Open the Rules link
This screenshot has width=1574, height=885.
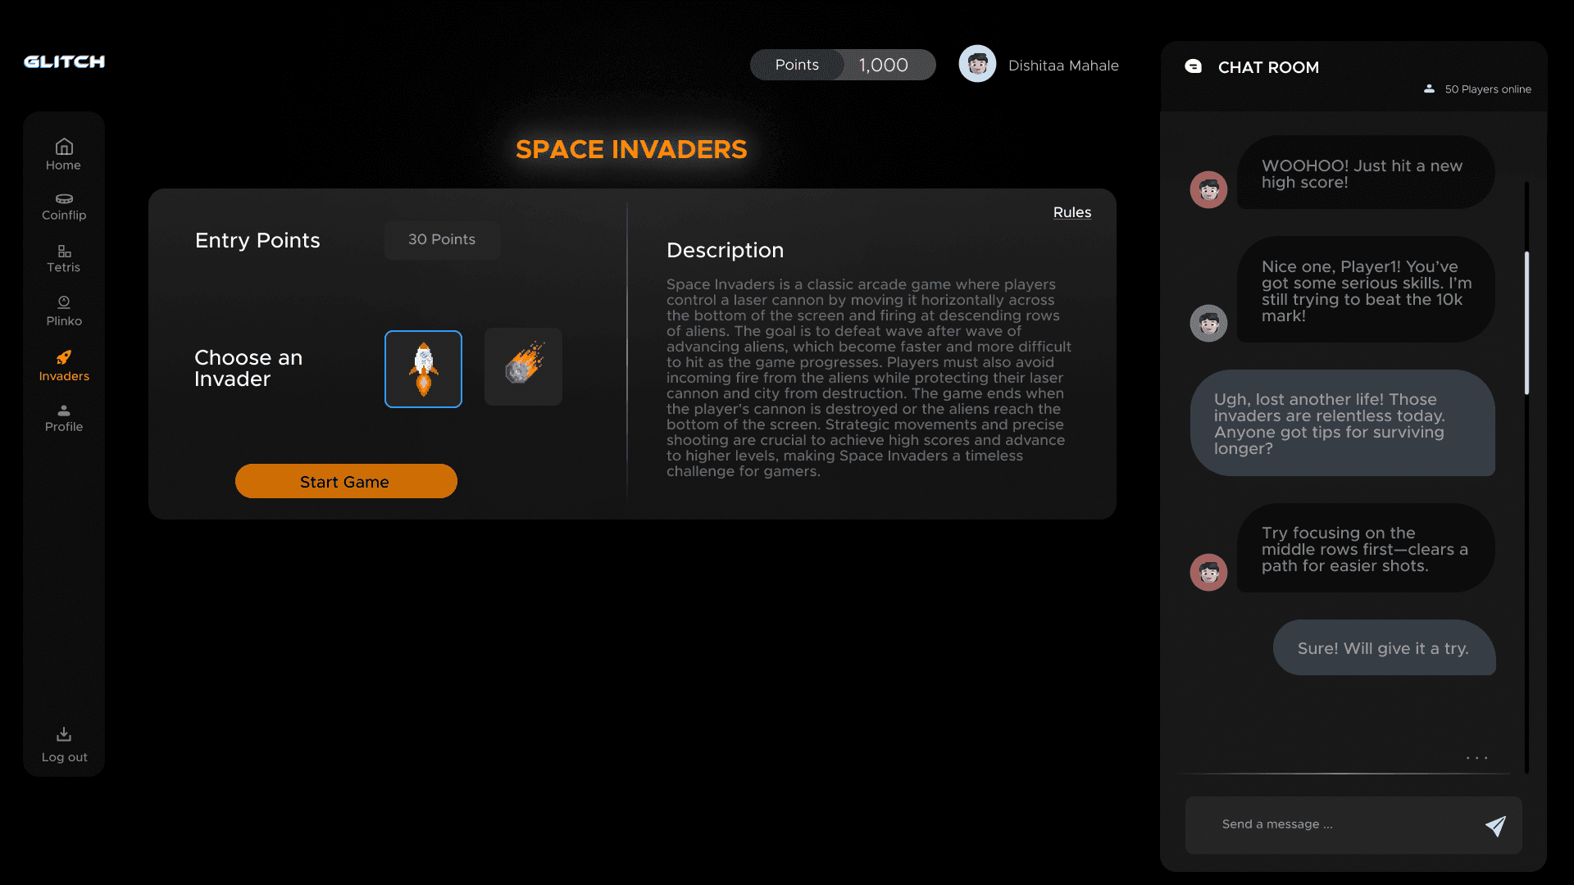[1071, 212]
